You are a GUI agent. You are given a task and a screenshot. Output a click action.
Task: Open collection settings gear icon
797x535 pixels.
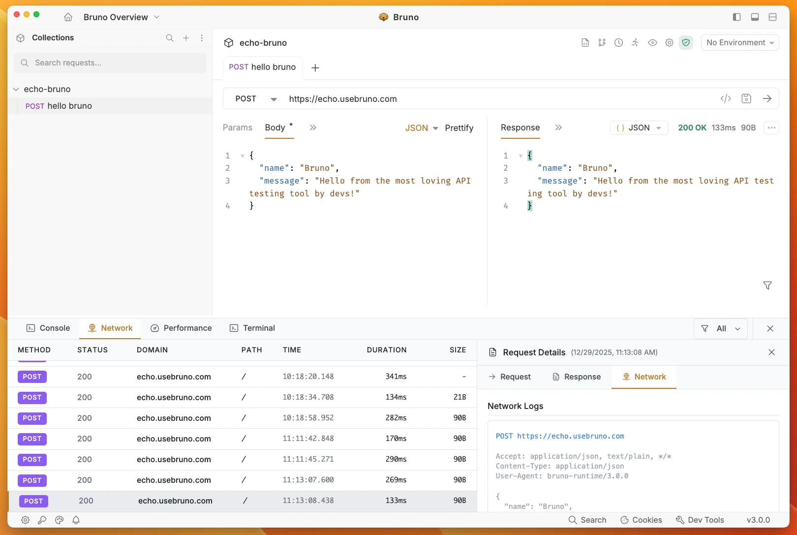pyautogui.click(x=669, y=43)
